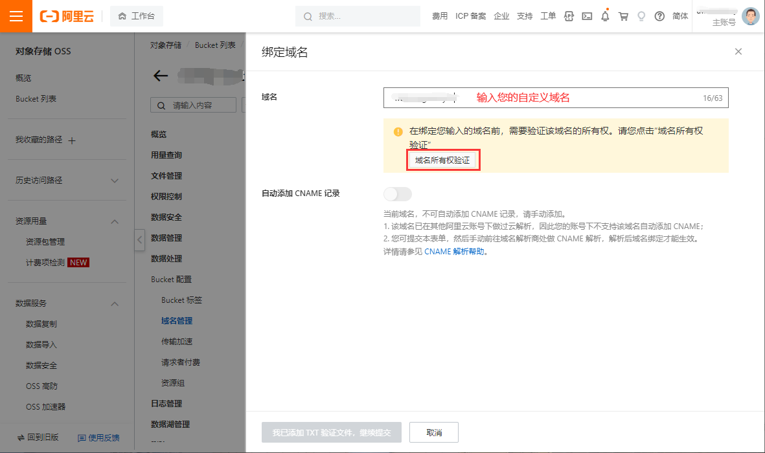Click the 取消 button

tap(434, 432)
